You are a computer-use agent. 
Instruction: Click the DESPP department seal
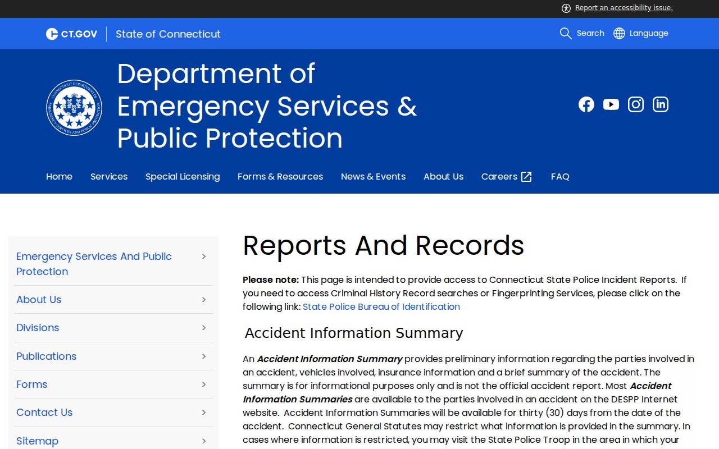tap(74, 107)
